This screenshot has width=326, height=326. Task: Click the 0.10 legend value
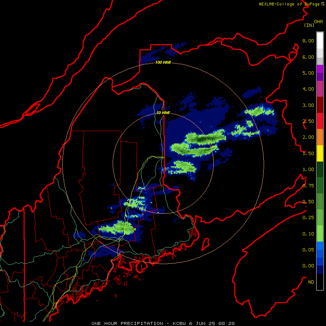click(308, 234)
